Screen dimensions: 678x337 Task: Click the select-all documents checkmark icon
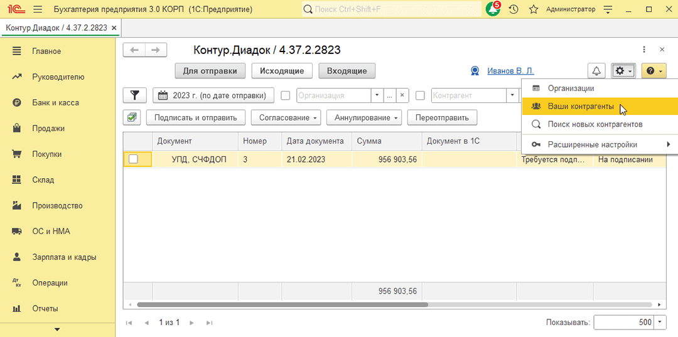click(x=132, y=117)
